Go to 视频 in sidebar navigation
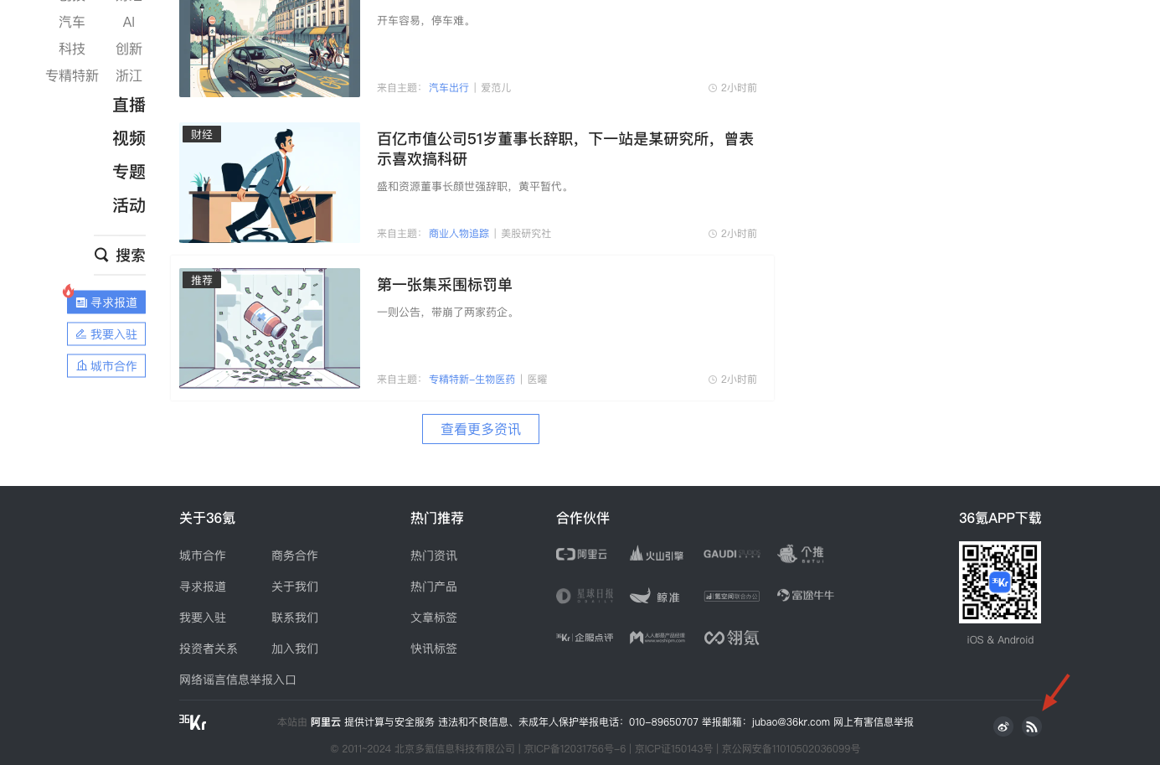 [x=129, y=138]
